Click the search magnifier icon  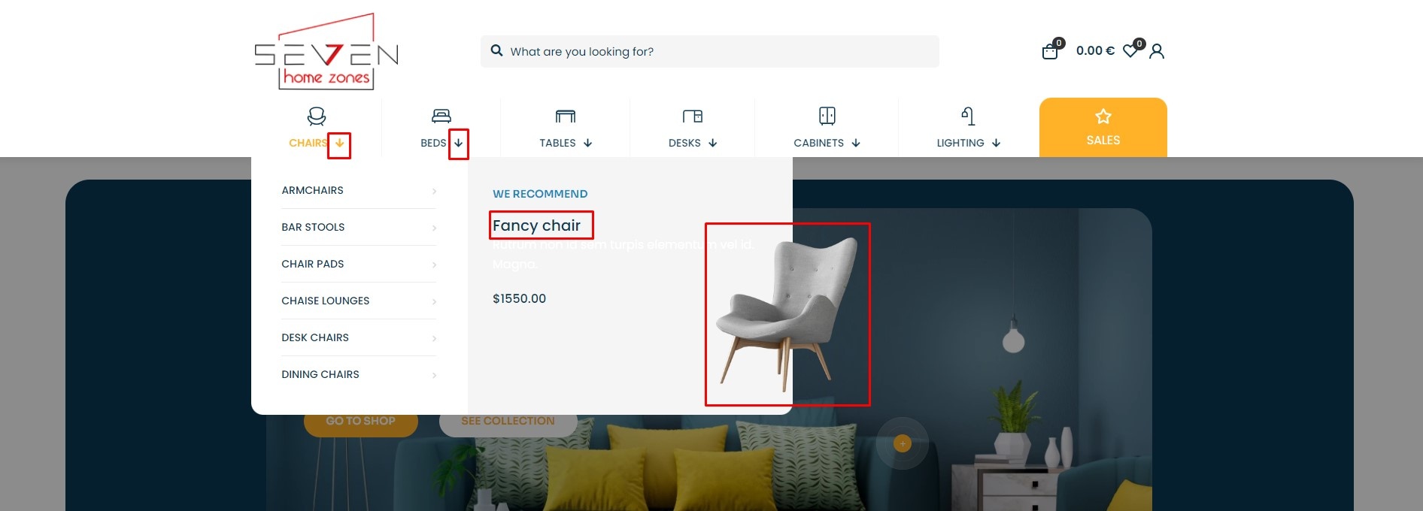click(x=496, y=50)
